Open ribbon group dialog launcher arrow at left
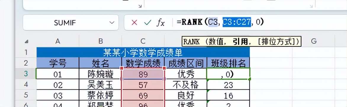Screen dimensions: 347x107 pos(140,6)
